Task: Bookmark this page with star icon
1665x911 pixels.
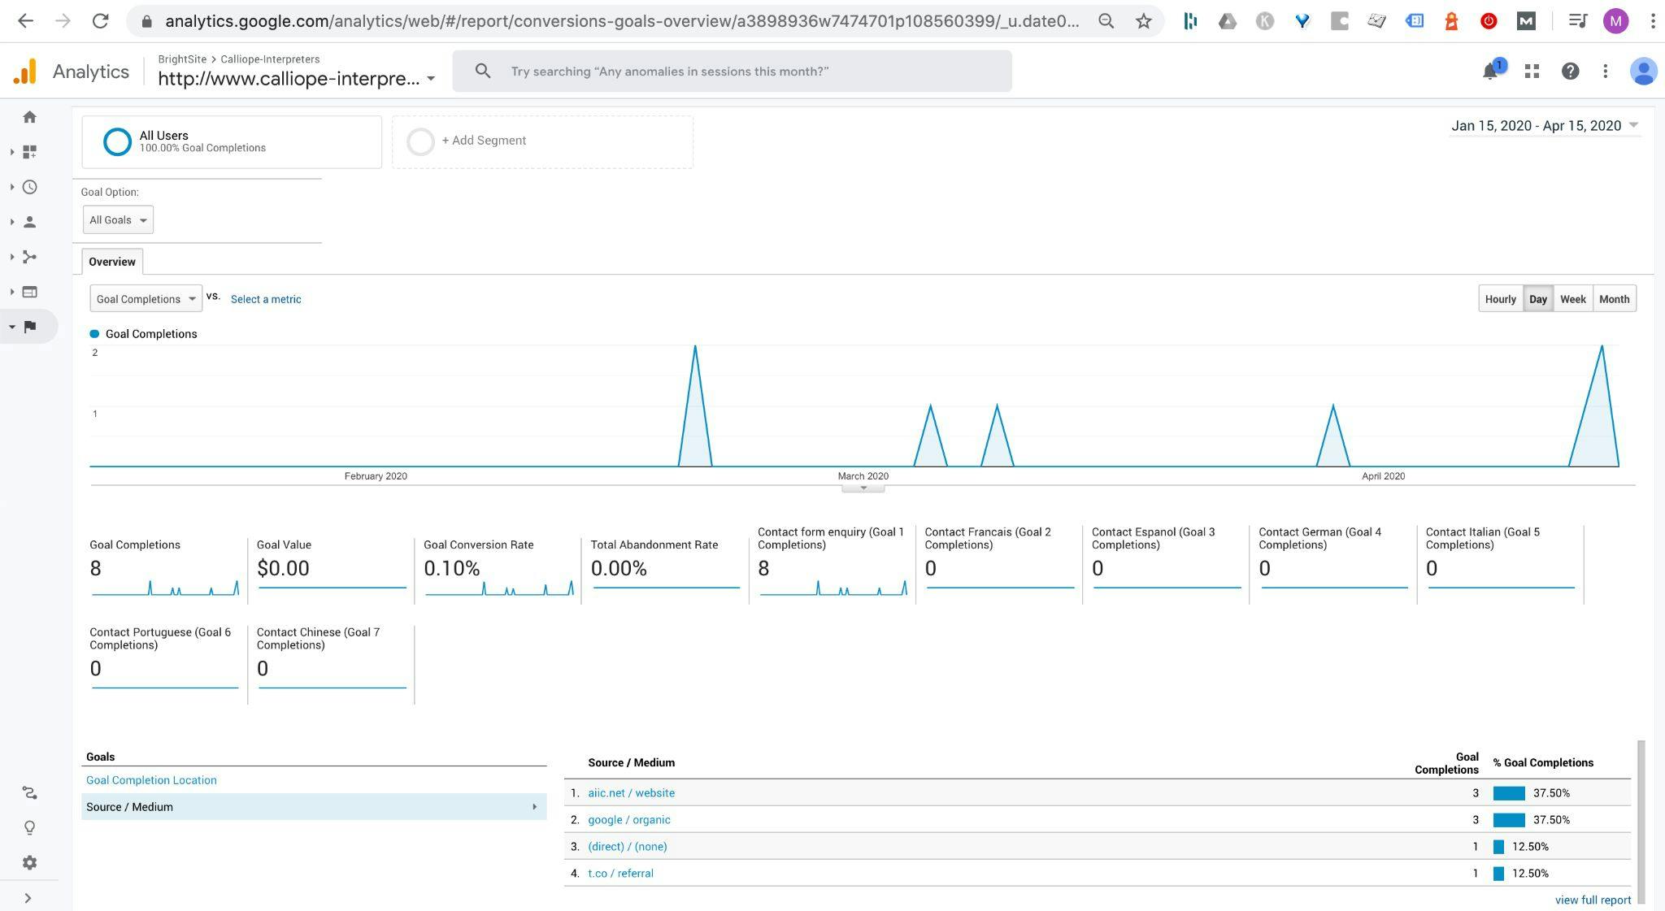Action: 1144,21
